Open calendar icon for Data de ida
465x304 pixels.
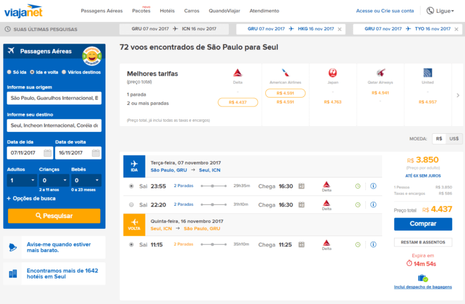tap(47, 153)
